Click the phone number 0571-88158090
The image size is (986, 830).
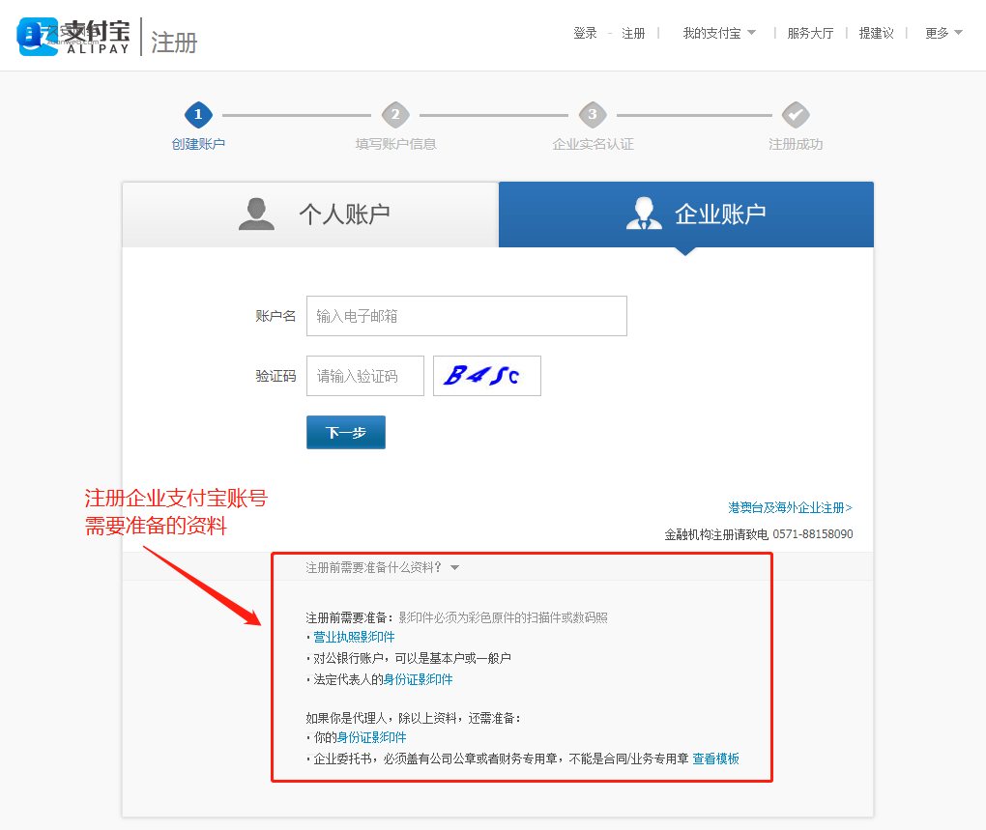[812, 534]
